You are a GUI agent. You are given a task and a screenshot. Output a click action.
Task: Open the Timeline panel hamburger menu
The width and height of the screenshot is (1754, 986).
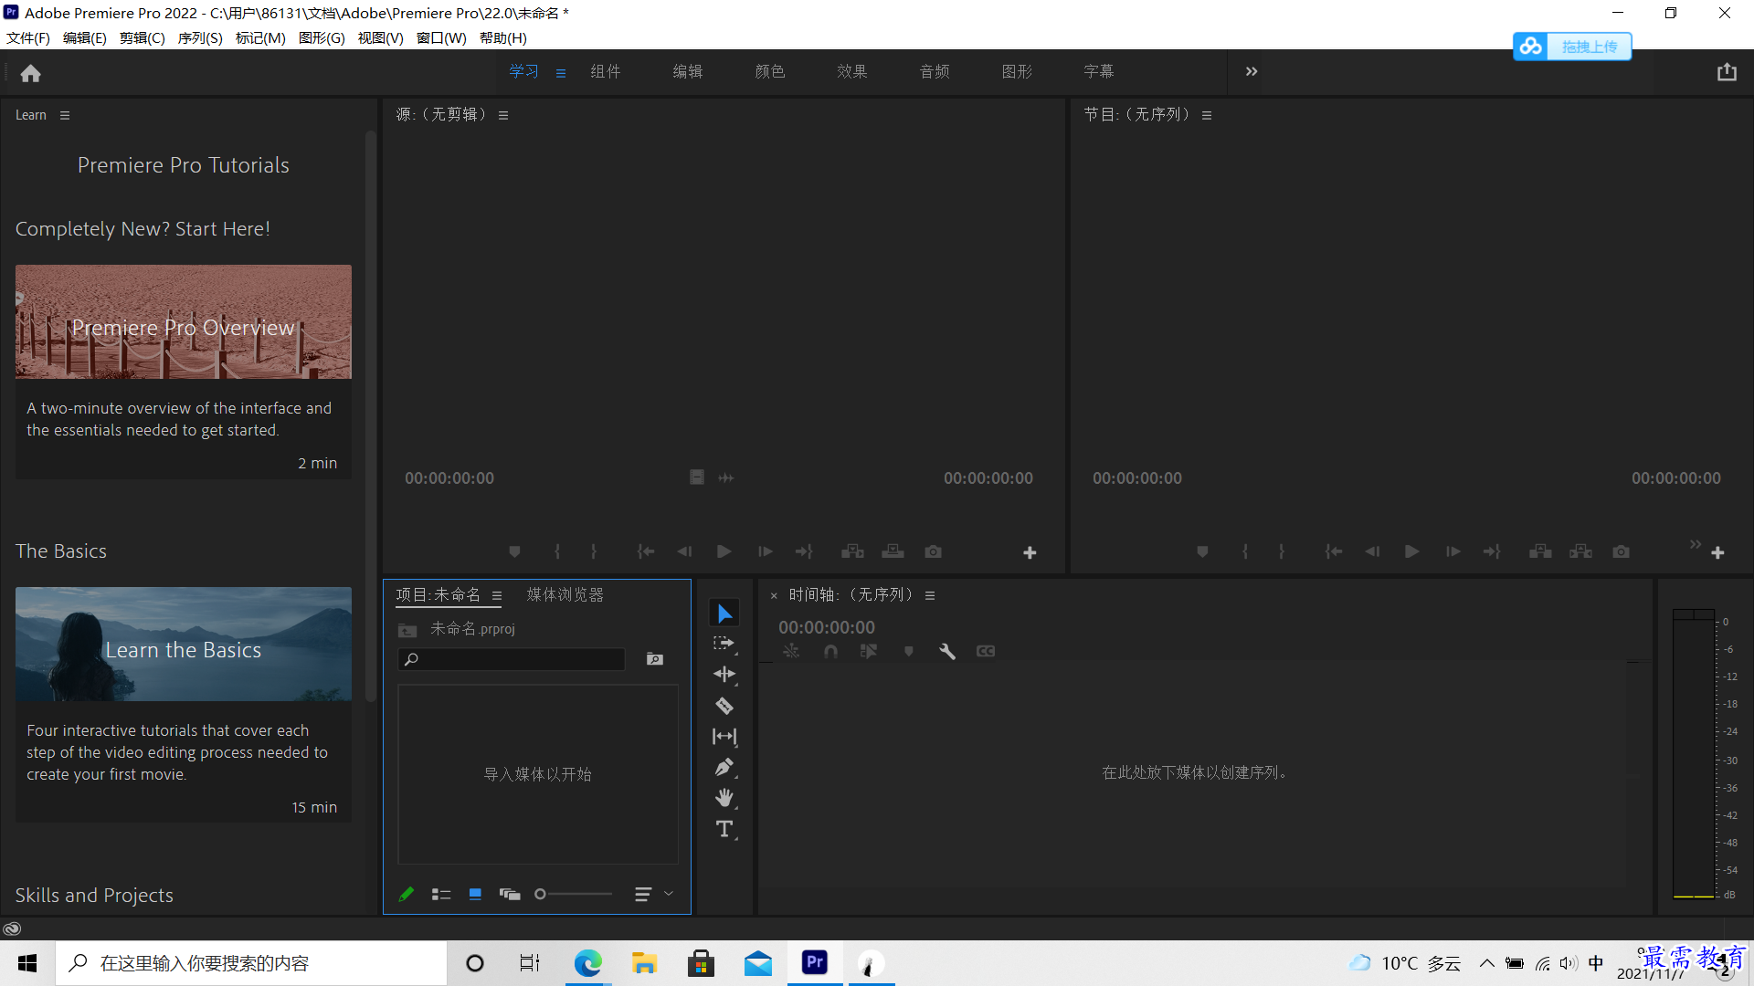tap(930, 595)
